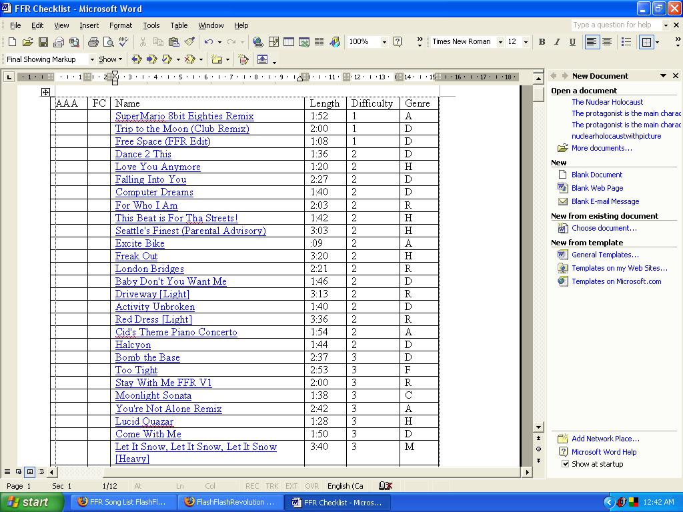Click the Insert Table icon
Screen dimensions: 683x512
click(x=289, y=42)
